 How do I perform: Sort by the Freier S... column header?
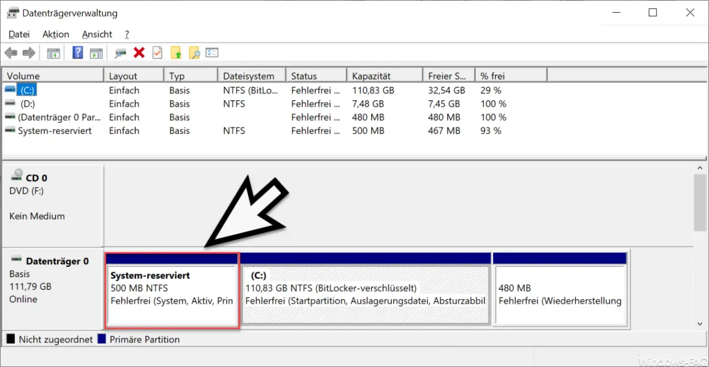[x=449, y=76]
